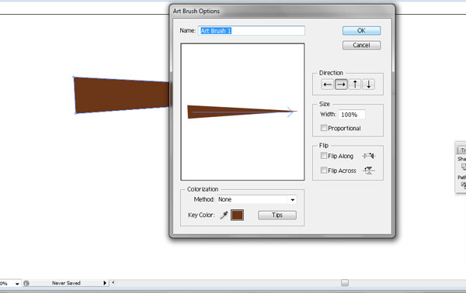The image size is (466, 293).
Task: Cancel the Art Brush Options dialog
Action: coord(361,45)
